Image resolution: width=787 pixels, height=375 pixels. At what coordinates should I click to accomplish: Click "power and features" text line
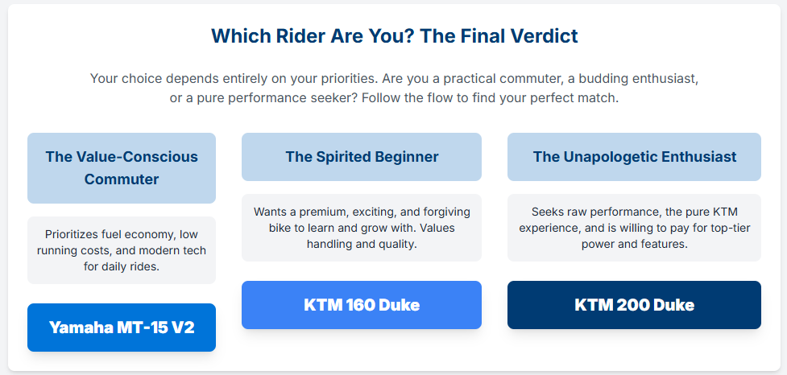coord(634,244)
